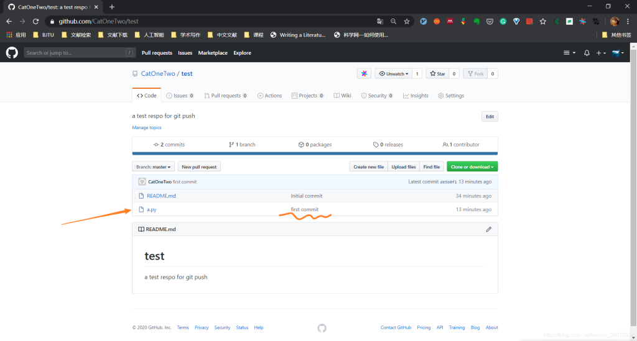Open the Manage topics link
Screen dimensions: 637x341
(x=147, y=127)
